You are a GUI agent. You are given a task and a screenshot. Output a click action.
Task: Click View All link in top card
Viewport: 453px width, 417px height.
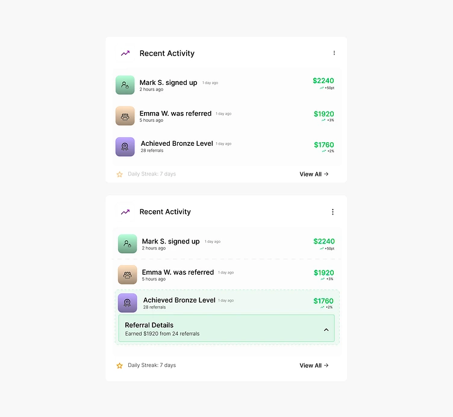[314, 174]
